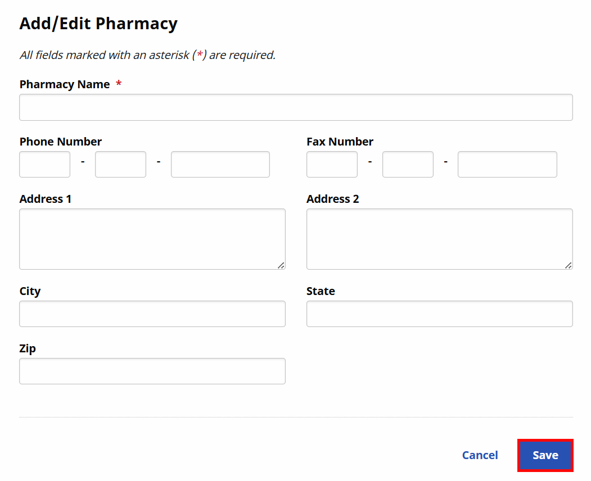Click inside the Address 2 text area
Viewport: 591px width, 481px height.
[x=439, y=239]
